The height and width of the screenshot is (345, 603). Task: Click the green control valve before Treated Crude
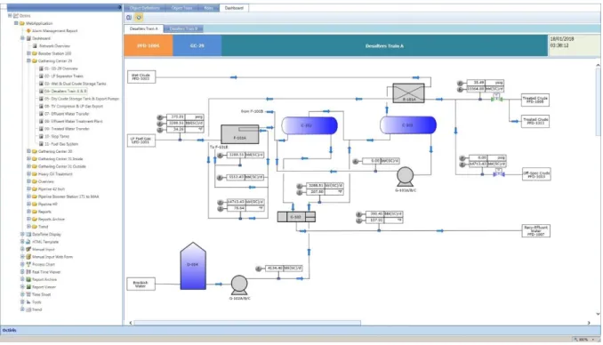[496, 98]
